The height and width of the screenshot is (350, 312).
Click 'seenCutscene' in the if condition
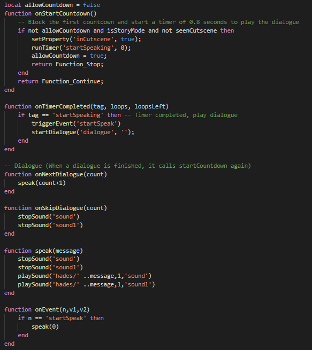click(x=196, y=30)
